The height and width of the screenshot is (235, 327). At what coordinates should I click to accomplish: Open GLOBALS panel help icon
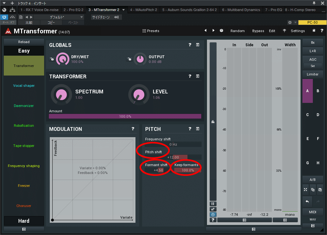coord(190,45)
